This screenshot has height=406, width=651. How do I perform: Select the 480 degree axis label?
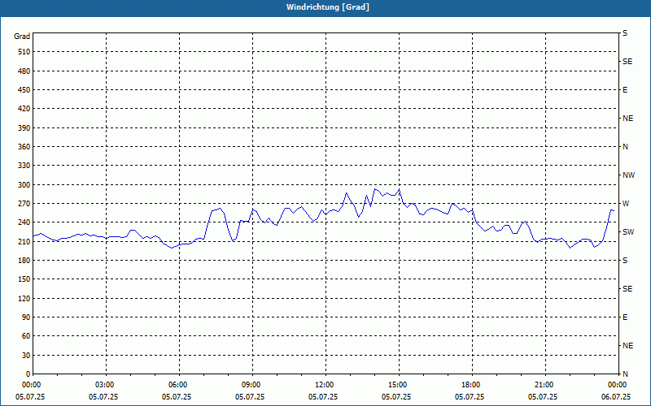click(24, 71)
